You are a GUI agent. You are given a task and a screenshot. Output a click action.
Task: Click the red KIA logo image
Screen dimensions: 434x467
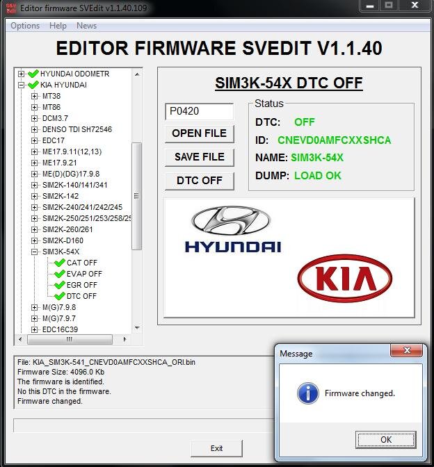click(345, 279)
